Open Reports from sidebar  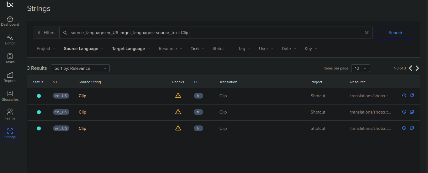point(10,77)
